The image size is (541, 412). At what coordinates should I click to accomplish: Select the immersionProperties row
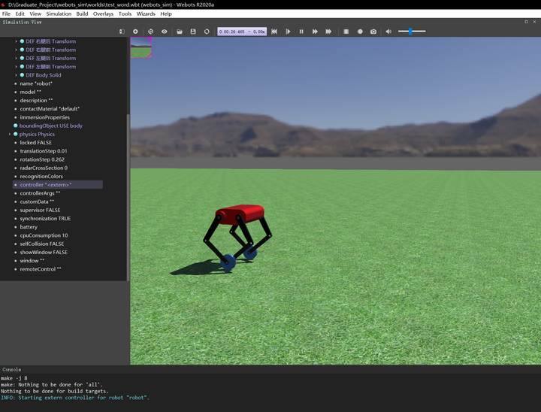click(44, 117)
